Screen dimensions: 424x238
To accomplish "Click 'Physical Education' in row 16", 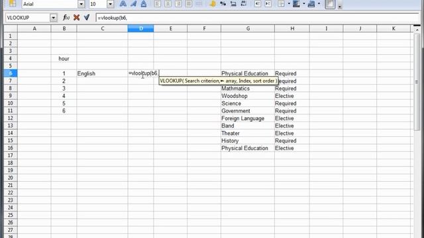I will (248, 148).
